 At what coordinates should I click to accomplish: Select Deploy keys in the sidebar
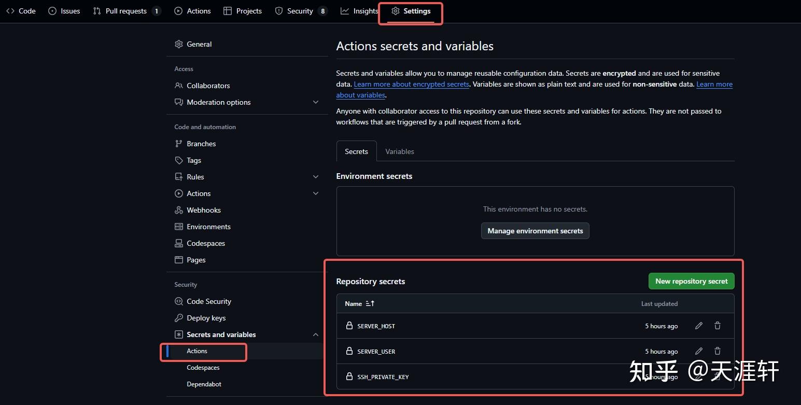[x=206, y=318]
